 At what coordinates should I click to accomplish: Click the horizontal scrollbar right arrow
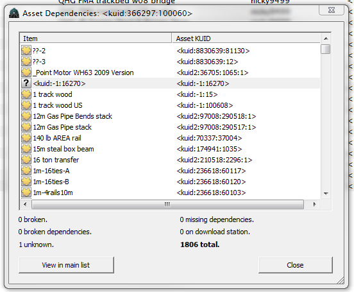314,204
